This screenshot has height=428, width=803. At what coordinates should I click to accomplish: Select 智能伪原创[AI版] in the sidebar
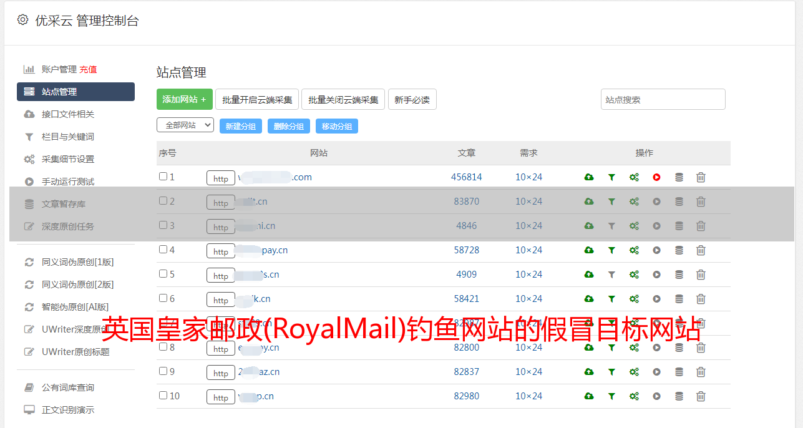(x=75, y=307)
